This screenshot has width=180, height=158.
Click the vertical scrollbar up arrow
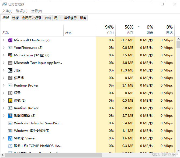[178, 39]
